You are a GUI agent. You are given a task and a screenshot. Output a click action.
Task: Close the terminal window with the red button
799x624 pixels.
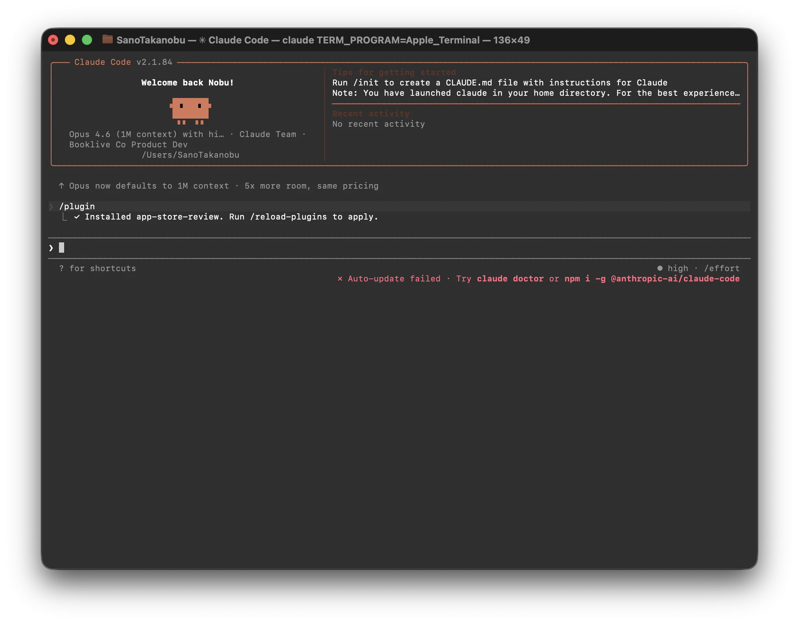tap(53, 40)
